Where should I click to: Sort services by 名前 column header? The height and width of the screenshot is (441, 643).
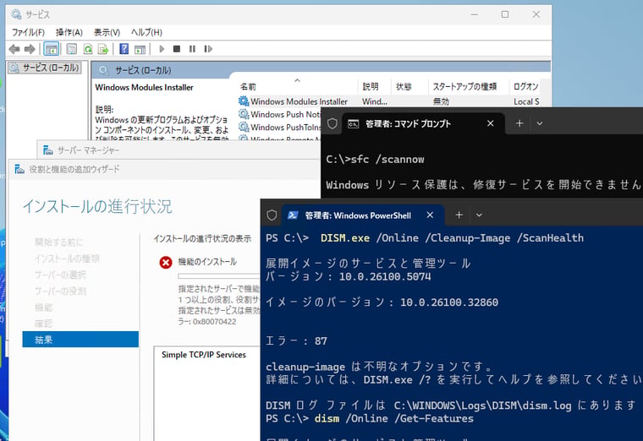coord(297,86)
